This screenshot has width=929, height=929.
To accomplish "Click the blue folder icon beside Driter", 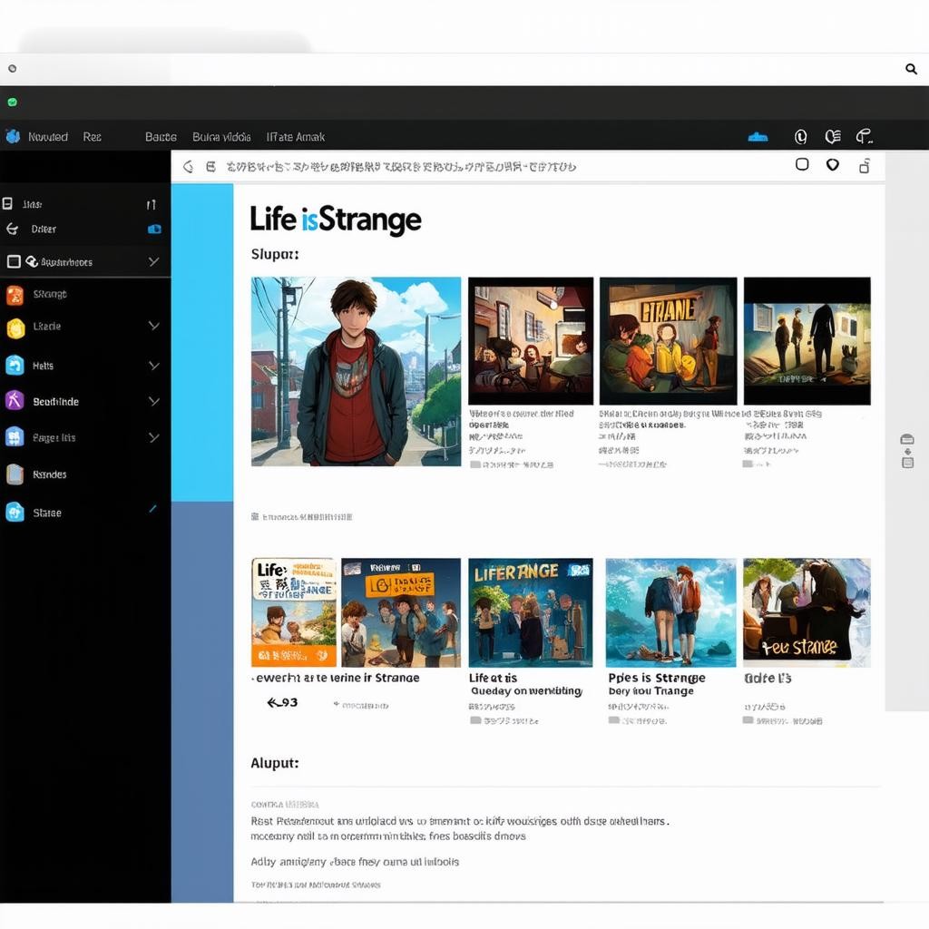I will click(x=154, y=230).
